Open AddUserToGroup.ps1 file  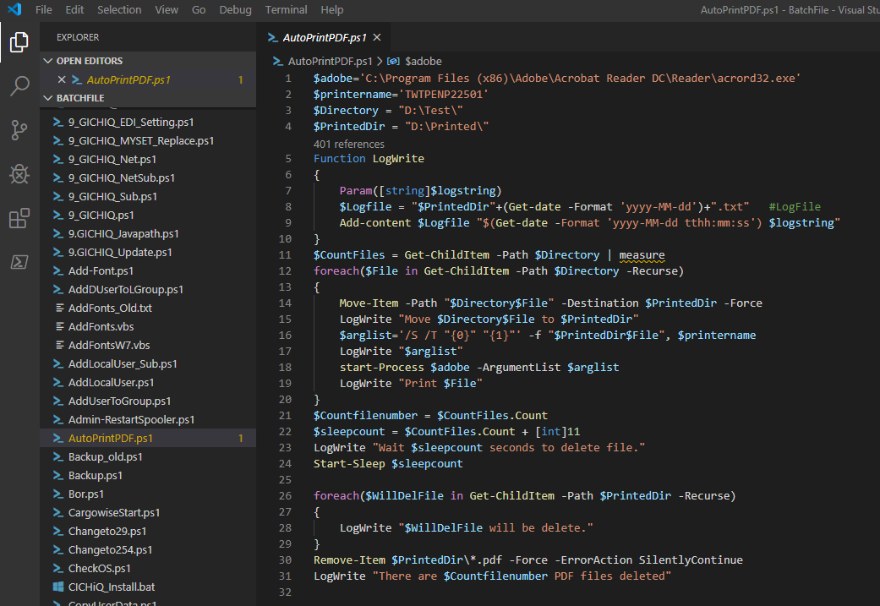(x=148, y=401)
